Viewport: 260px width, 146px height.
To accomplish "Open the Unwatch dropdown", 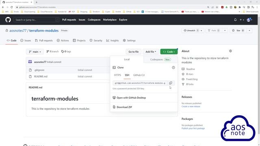I will 193,30.
